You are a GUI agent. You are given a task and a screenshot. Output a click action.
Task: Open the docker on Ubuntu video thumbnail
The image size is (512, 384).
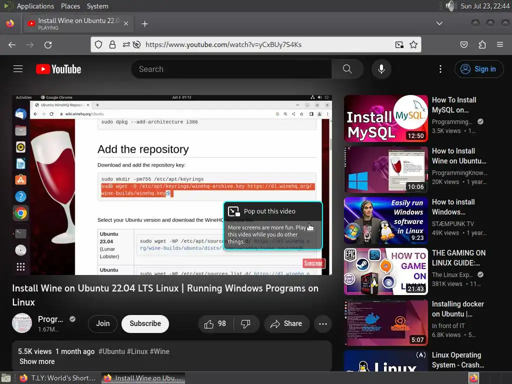pyautogui.click(x=385, y=322)
